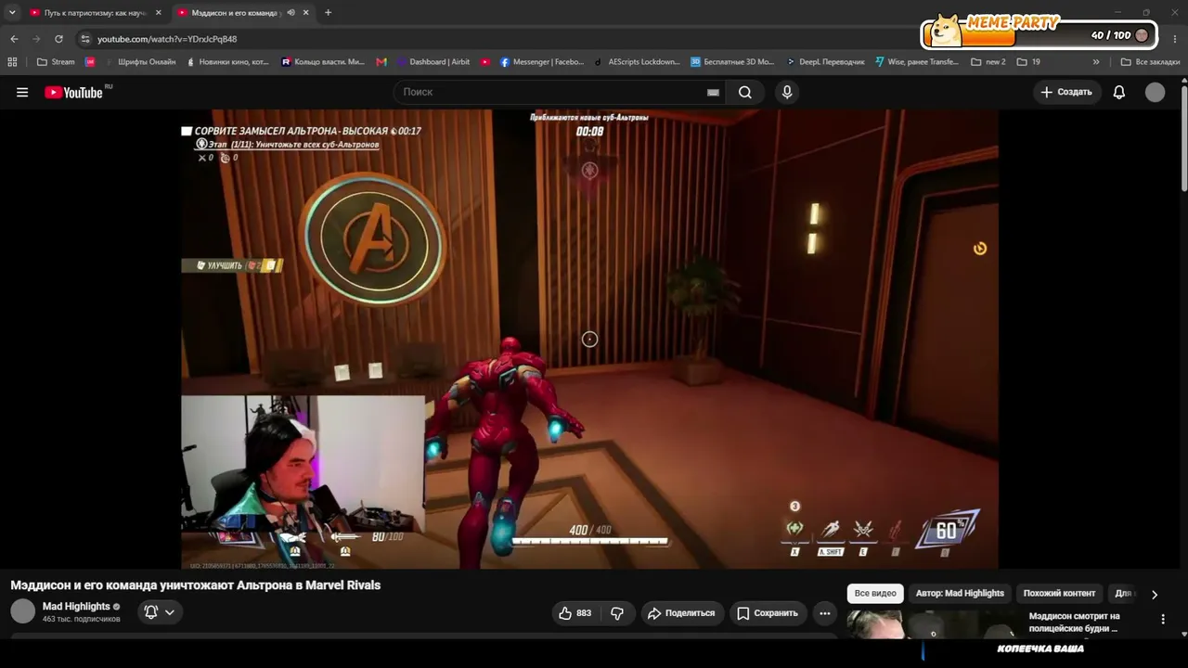Open the Stream bookmarks folder

pyautogui.click(x=56, y=62)
